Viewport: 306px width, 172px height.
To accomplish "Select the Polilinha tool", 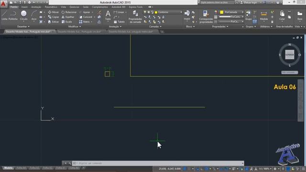I will (x=13, y=15).
